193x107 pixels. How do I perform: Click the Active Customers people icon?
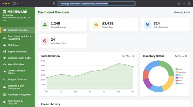[147, 25]
